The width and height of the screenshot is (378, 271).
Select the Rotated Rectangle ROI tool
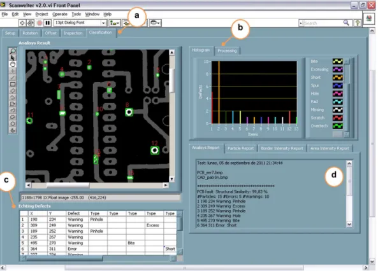click(x=13, y=91)
